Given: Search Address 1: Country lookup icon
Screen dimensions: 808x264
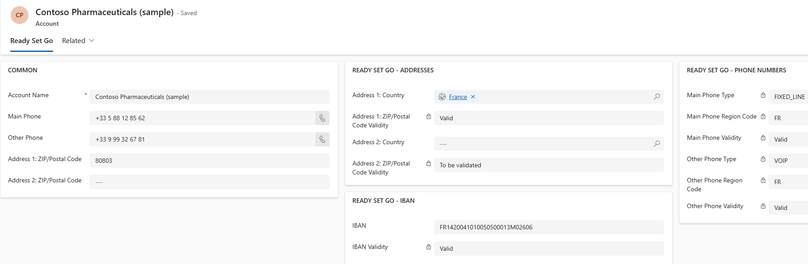Looking at the screenshot, I should click(657, 97).
